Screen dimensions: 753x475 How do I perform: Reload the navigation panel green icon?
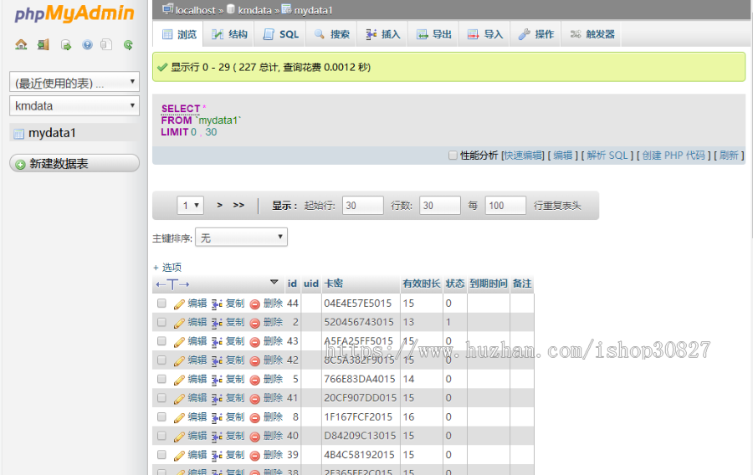[128, 44]
